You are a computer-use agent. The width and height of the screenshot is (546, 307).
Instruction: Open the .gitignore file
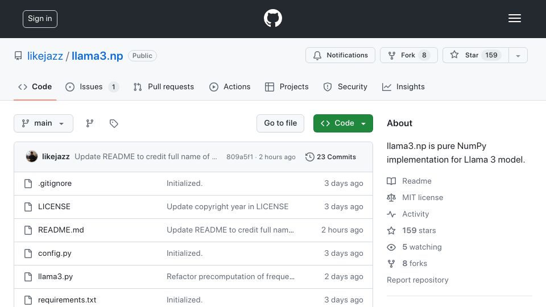click(x=55, y=184)
